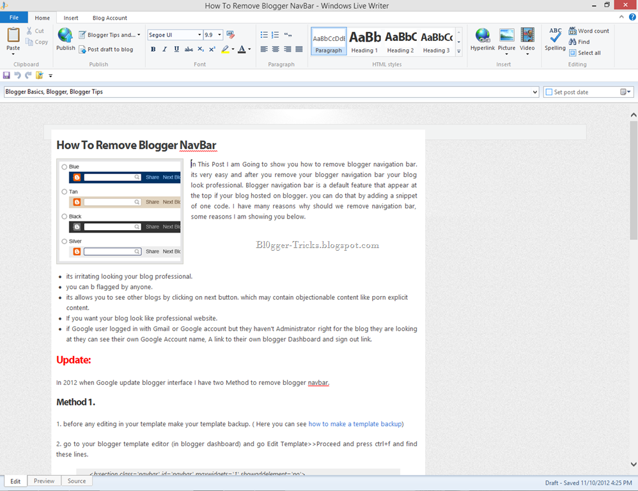
Task: Click the text highlight color marker
Action: pos(225,49)
